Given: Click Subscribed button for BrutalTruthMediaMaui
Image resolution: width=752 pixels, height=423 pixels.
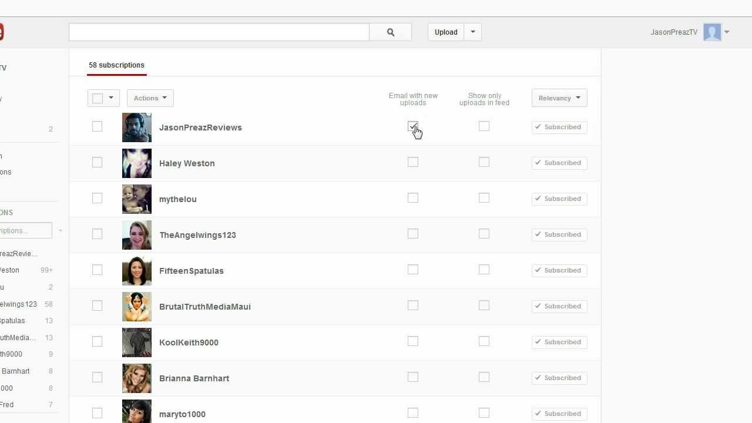Looking at the screenshot, I should (559, 306).
